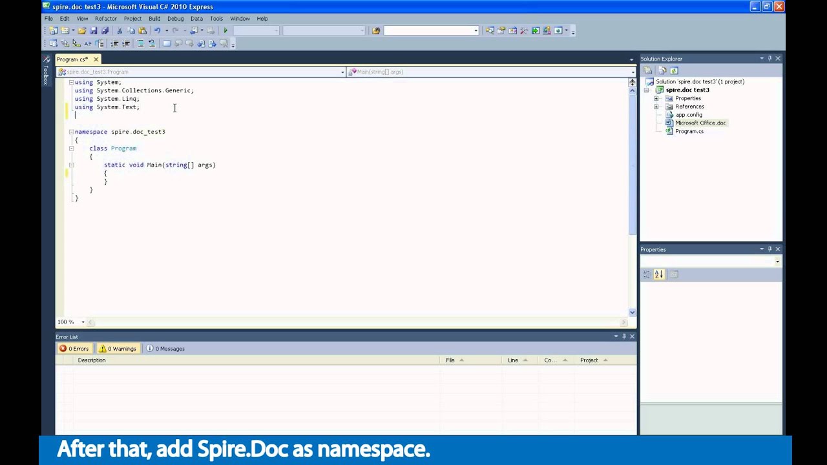
Task: Click the Find in Files icon
Action: click(376, 30)
